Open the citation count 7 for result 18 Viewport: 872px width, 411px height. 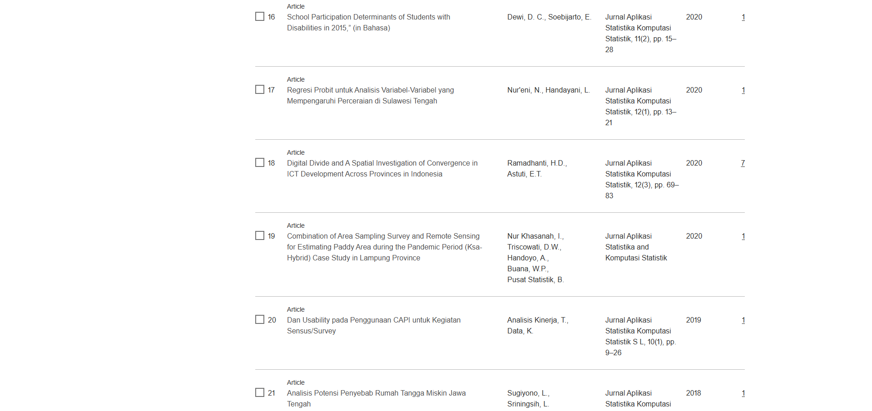click(x=743, y=163)
